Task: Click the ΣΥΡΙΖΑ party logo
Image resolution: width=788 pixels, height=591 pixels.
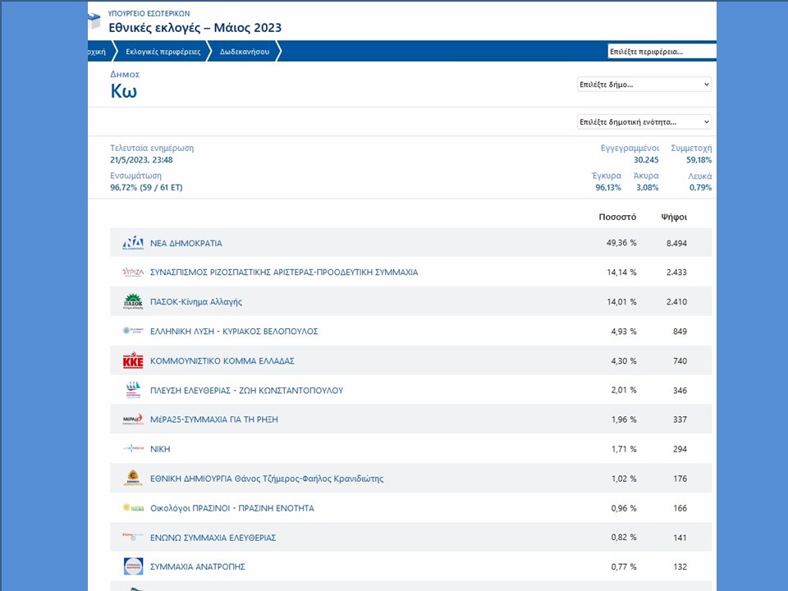Action: click(133, 273)
